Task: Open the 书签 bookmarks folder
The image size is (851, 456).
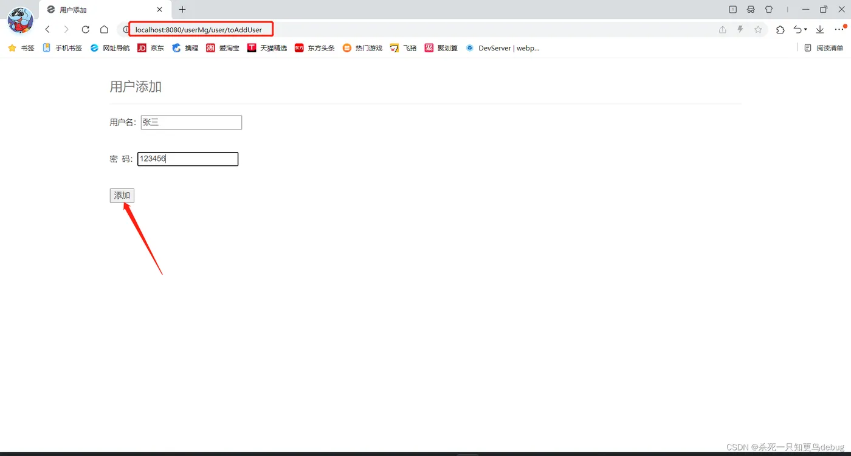Action: click(21, 48)
